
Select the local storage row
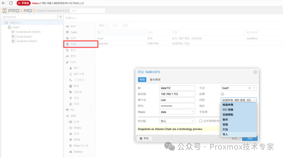(x=189, y=38)
